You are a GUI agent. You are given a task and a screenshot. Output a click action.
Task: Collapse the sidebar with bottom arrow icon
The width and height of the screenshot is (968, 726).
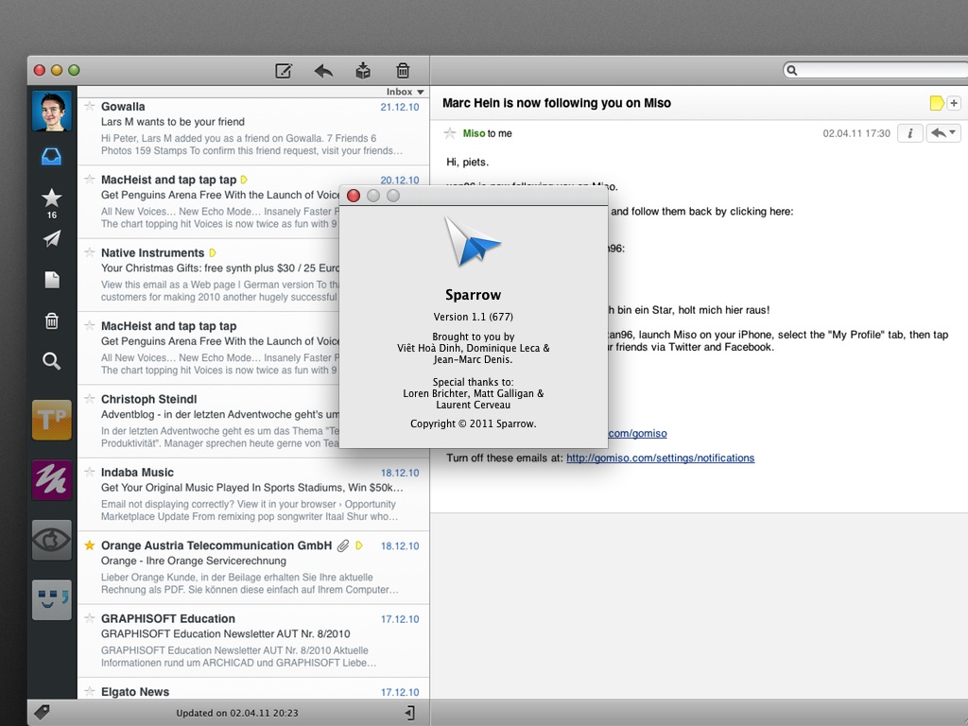(410, 713)
